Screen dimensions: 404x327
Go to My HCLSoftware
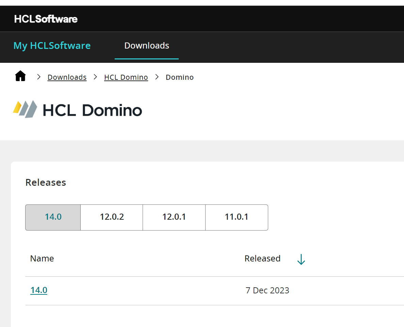[52, 46]
